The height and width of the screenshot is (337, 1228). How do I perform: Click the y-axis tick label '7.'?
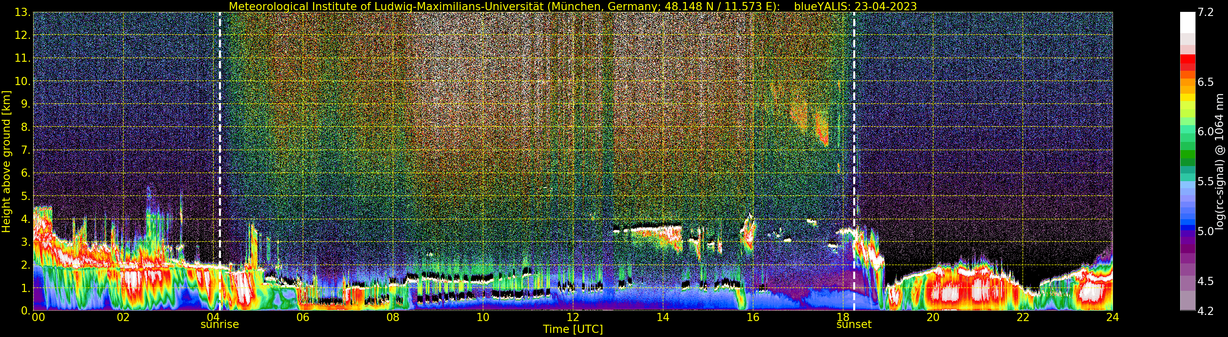(x=26, y=151)
